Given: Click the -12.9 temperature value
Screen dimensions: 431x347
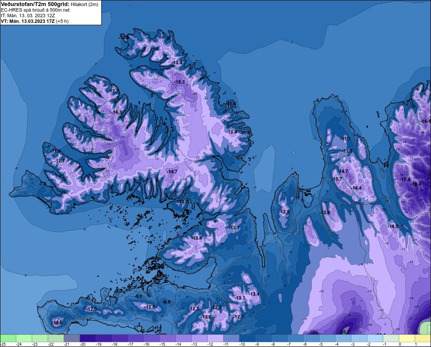Looking at the screenshot, I should tap(284, 212).
